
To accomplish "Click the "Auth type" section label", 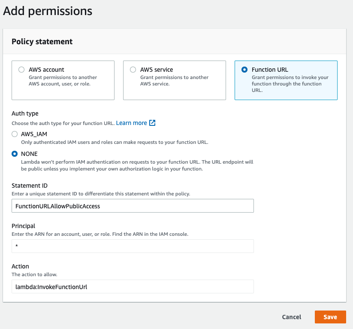I will click(24, 113).
